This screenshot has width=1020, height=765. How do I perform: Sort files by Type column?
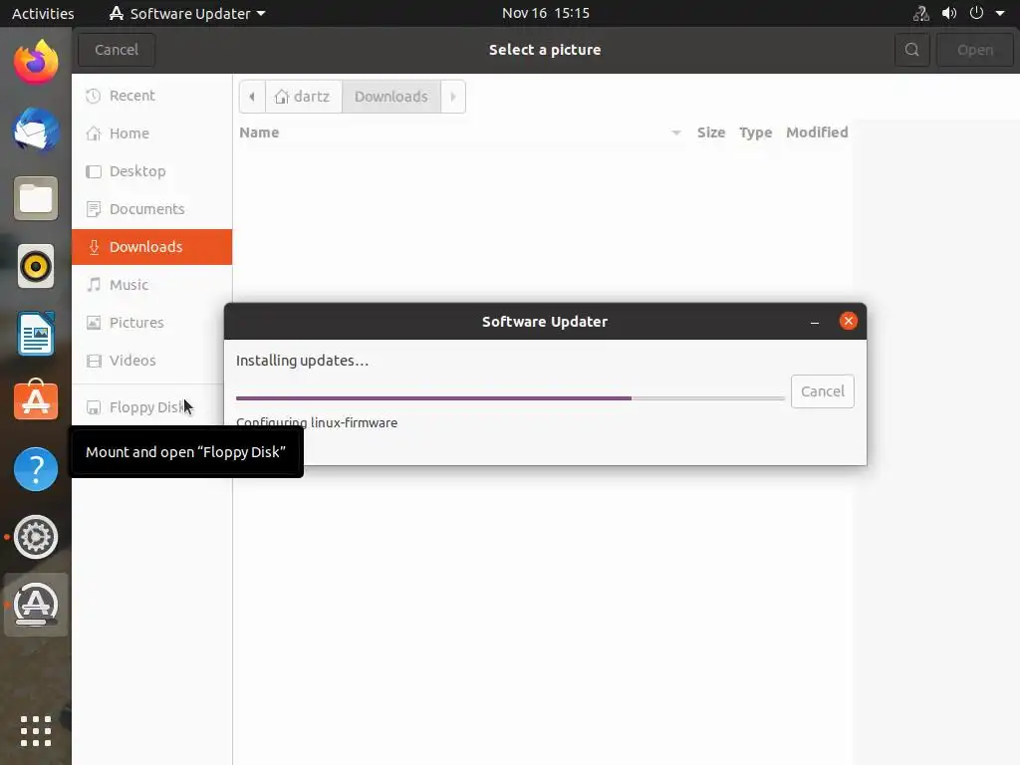[x=755, y=132]
